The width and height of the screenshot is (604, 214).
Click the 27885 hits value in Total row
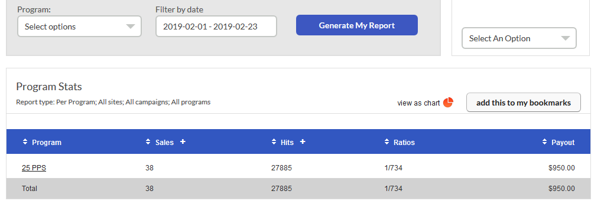pyautogui.click(x=281, y=189)
